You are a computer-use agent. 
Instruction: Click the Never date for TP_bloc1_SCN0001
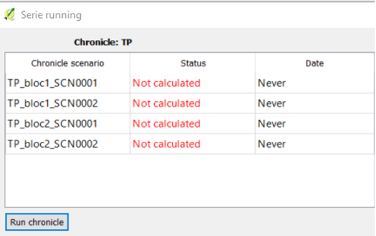[272, 83]
